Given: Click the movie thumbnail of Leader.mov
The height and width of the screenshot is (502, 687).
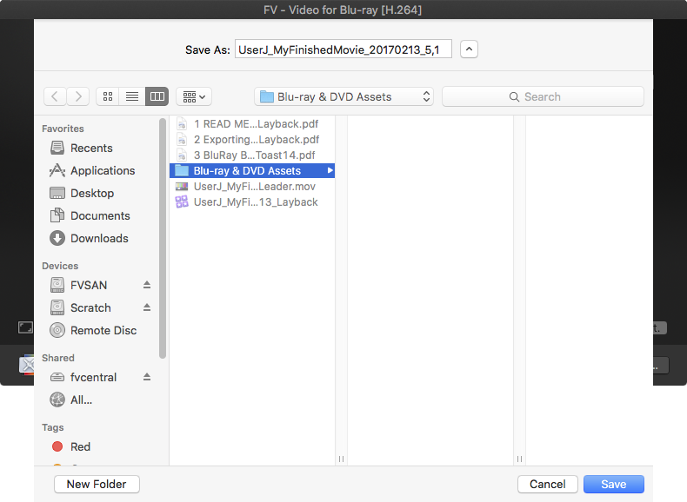Looking at the screenshot, I should (182, 187).
